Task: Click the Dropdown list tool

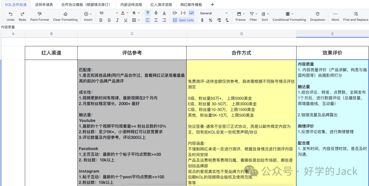Action: [x=317, y=16]
